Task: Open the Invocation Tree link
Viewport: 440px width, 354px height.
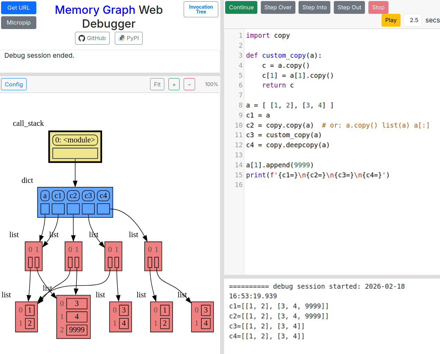Action: coord(201,9)
